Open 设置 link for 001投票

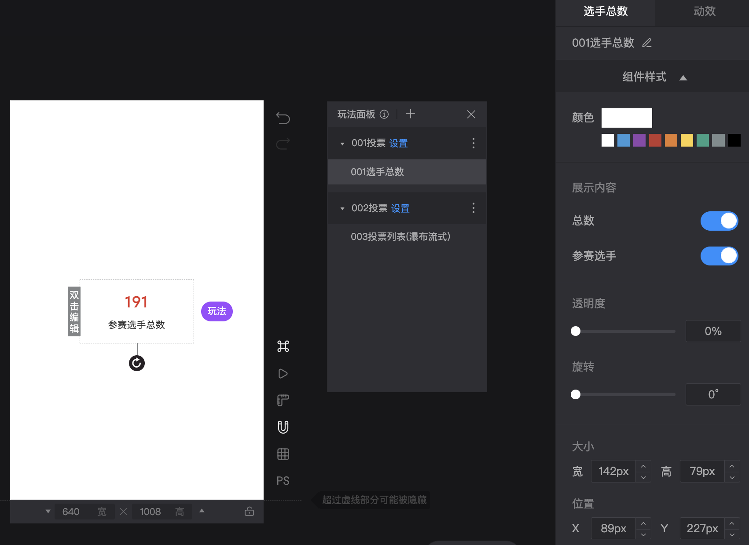pyautogui.click(x=398, y=144)
